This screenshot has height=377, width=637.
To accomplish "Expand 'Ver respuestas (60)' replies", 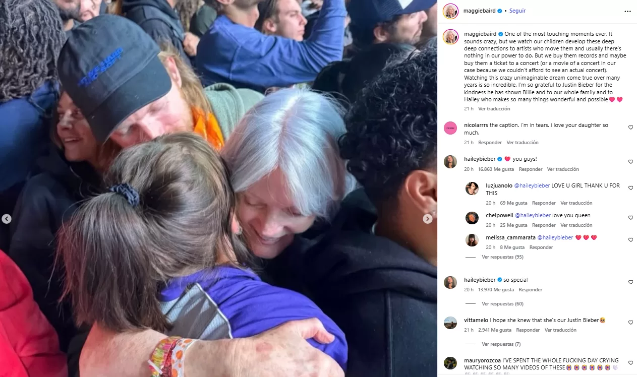I will 502,304.
